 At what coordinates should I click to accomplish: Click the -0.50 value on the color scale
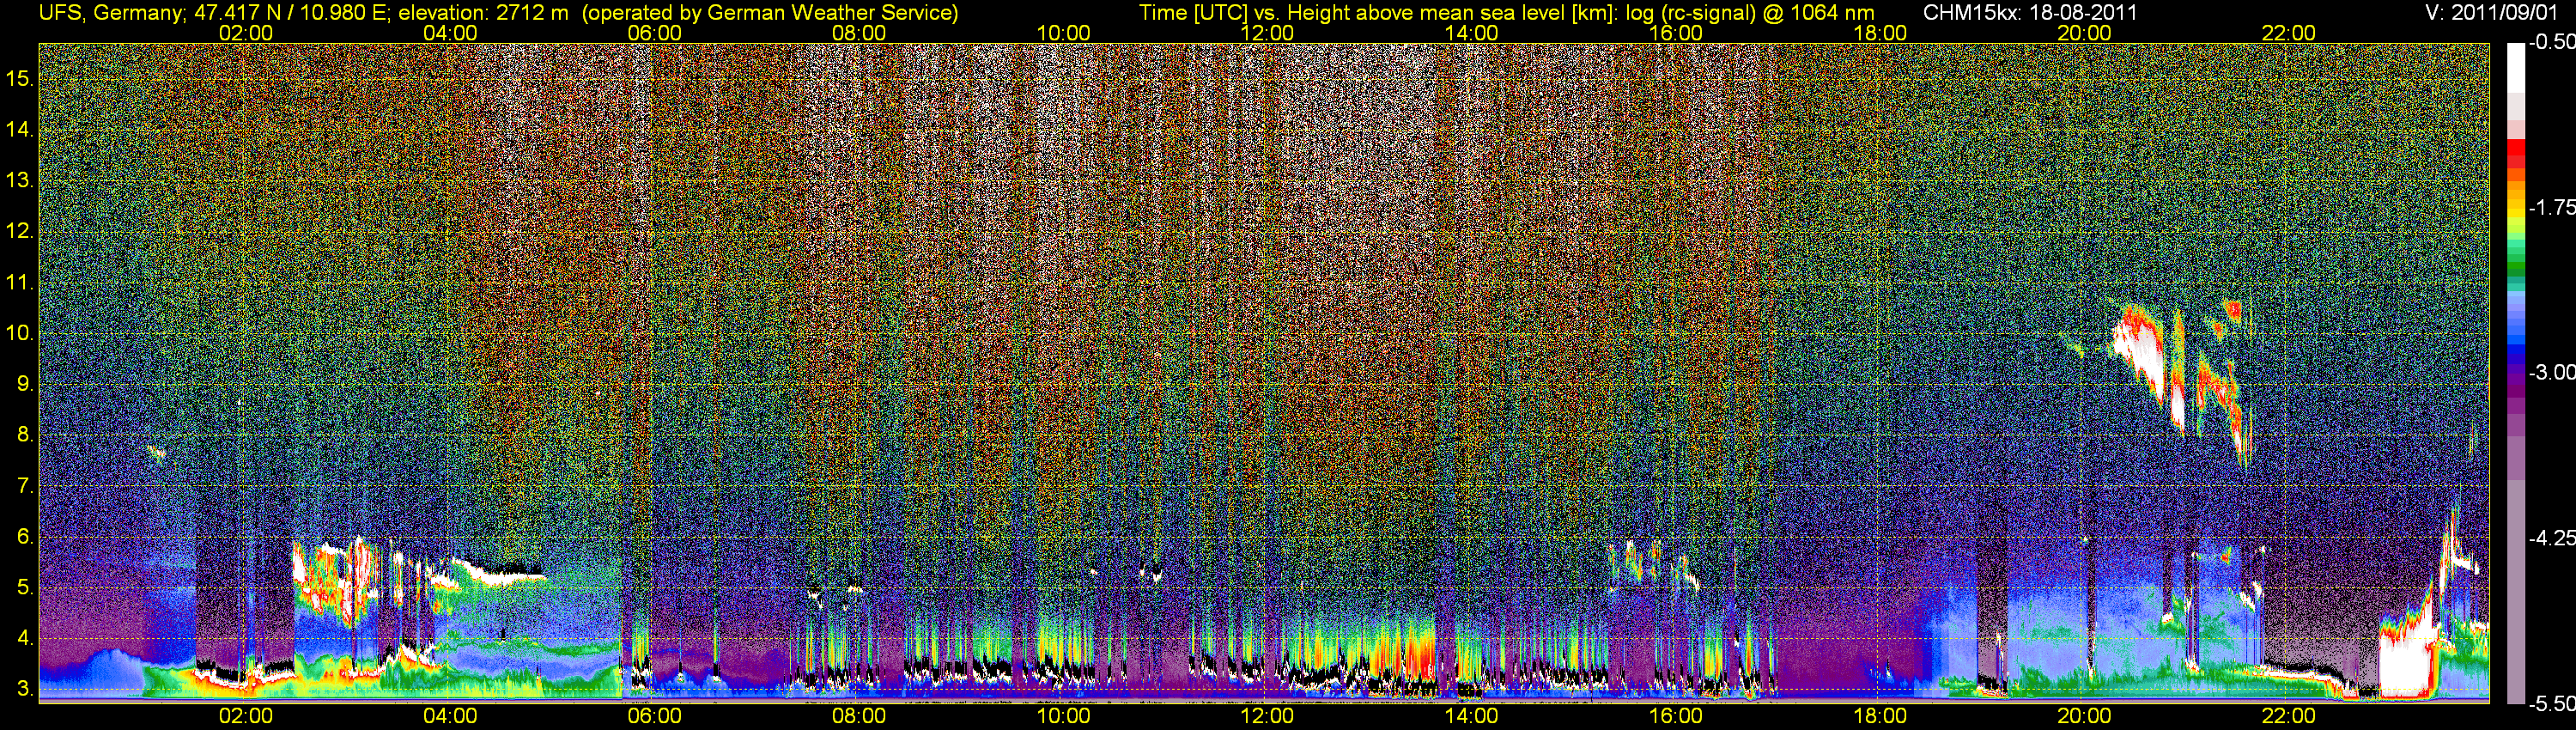pos(2551,43)
